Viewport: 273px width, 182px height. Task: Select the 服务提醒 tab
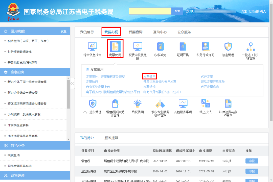[x=111, y=138]
